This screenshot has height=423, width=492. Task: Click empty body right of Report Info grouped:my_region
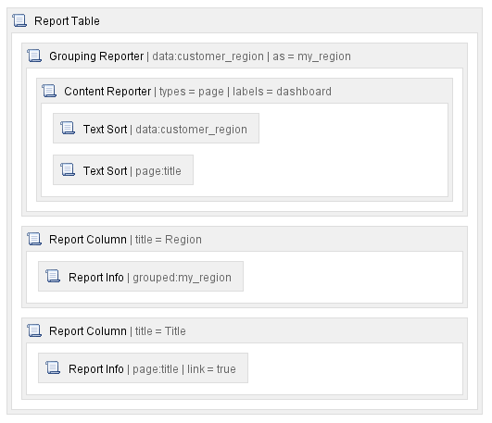click(x=351, y=277)
